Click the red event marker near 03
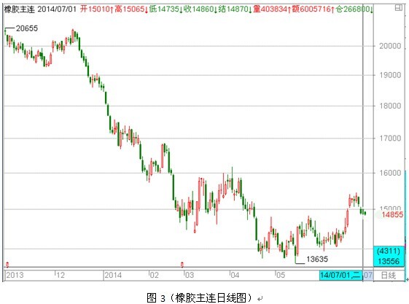 click(182, 265)
